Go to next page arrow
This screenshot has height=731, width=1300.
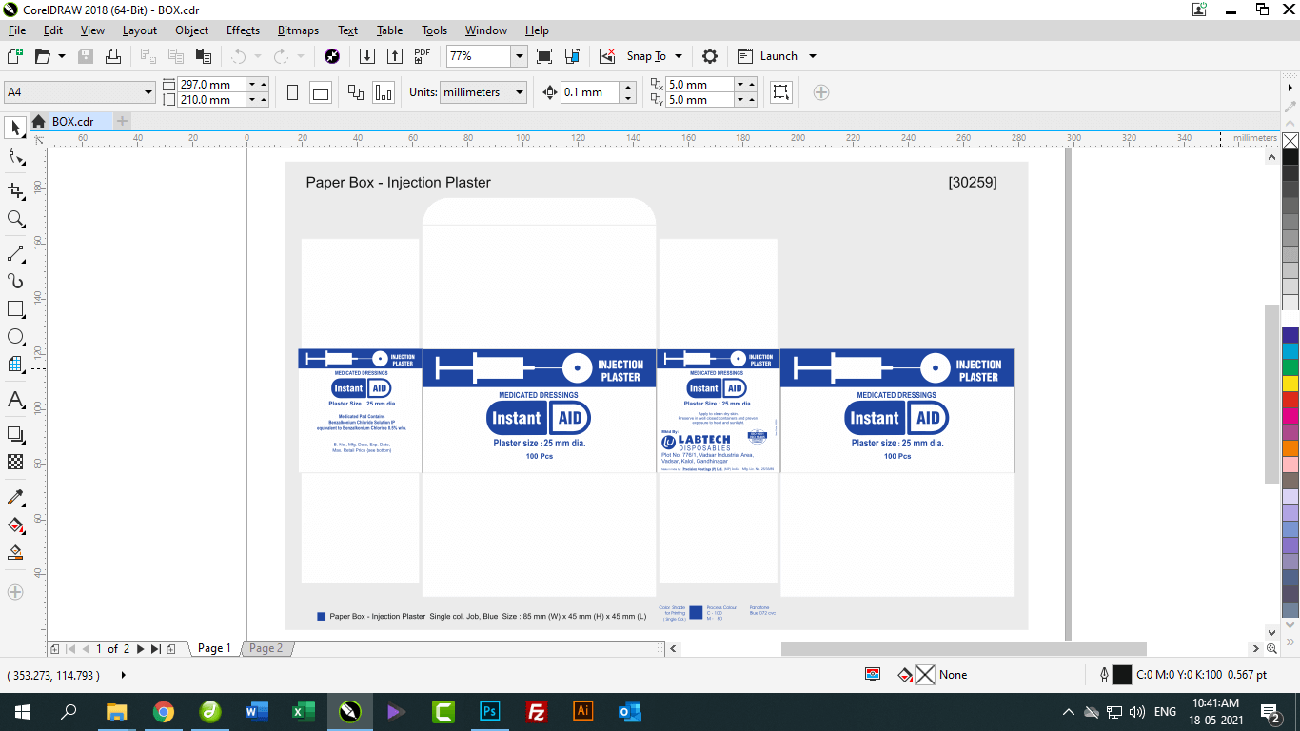[x=141, y=648]
